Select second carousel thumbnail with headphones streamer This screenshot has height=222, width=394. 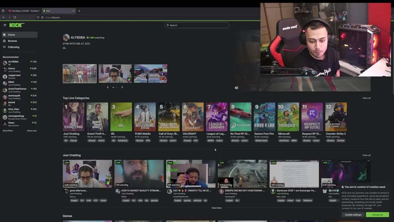coord(115,74)
